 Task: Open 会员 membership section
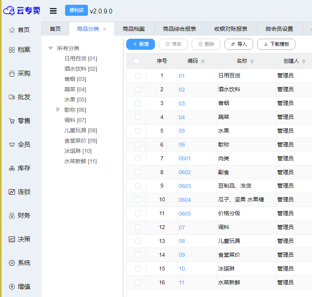click(20, 145)
